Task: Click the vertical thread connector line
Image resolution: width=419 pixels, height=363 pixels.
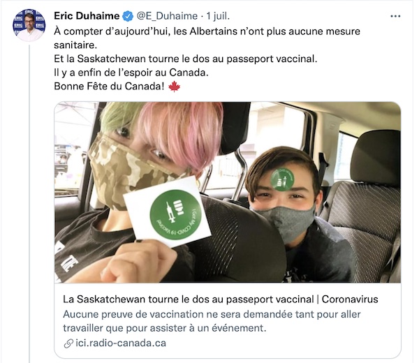Action: coord(29,204)
